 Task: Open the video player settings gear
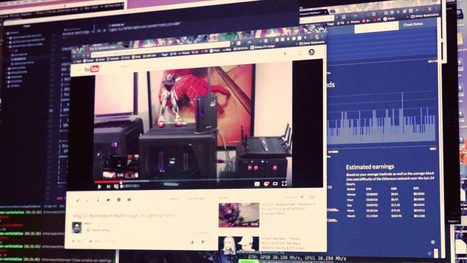pyautogui.click(x=266, y=184)
